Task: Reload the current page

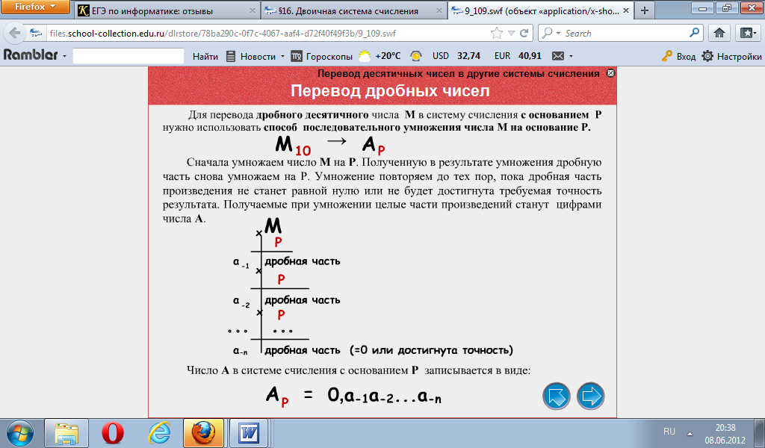Action: [524, 33]
